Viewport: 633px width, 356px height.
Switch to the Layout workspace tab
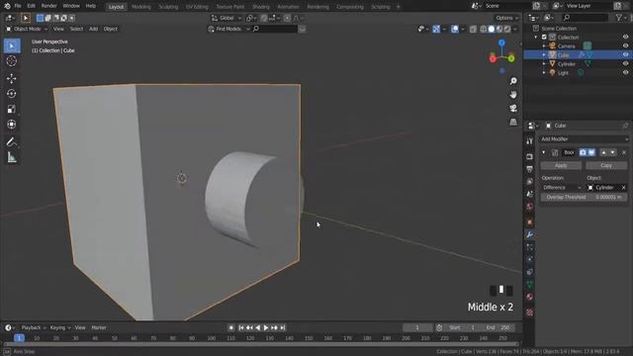(117, 7)
